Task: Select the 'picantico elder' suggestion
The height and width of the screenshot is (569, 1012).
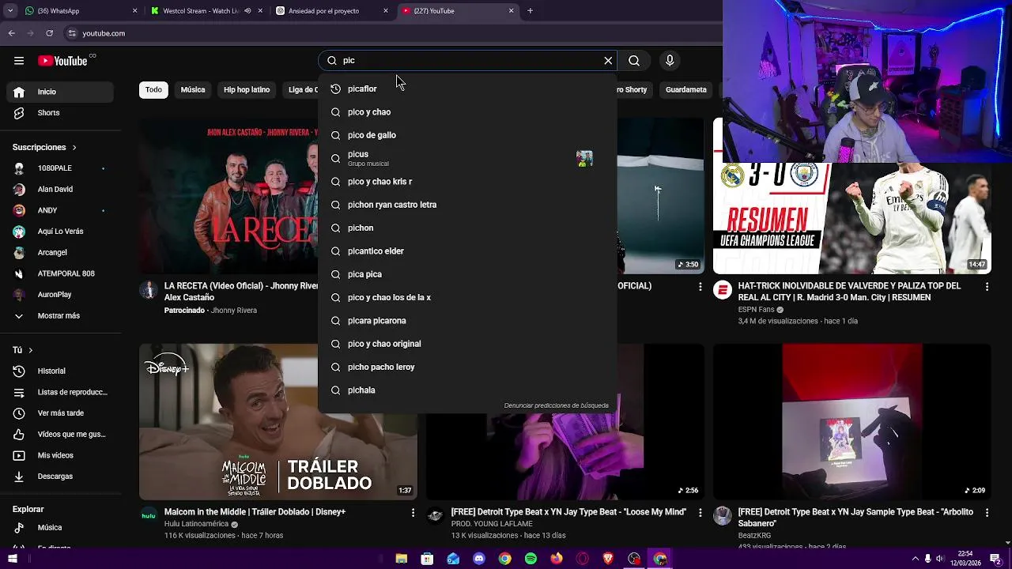Action: coord(467,251)
